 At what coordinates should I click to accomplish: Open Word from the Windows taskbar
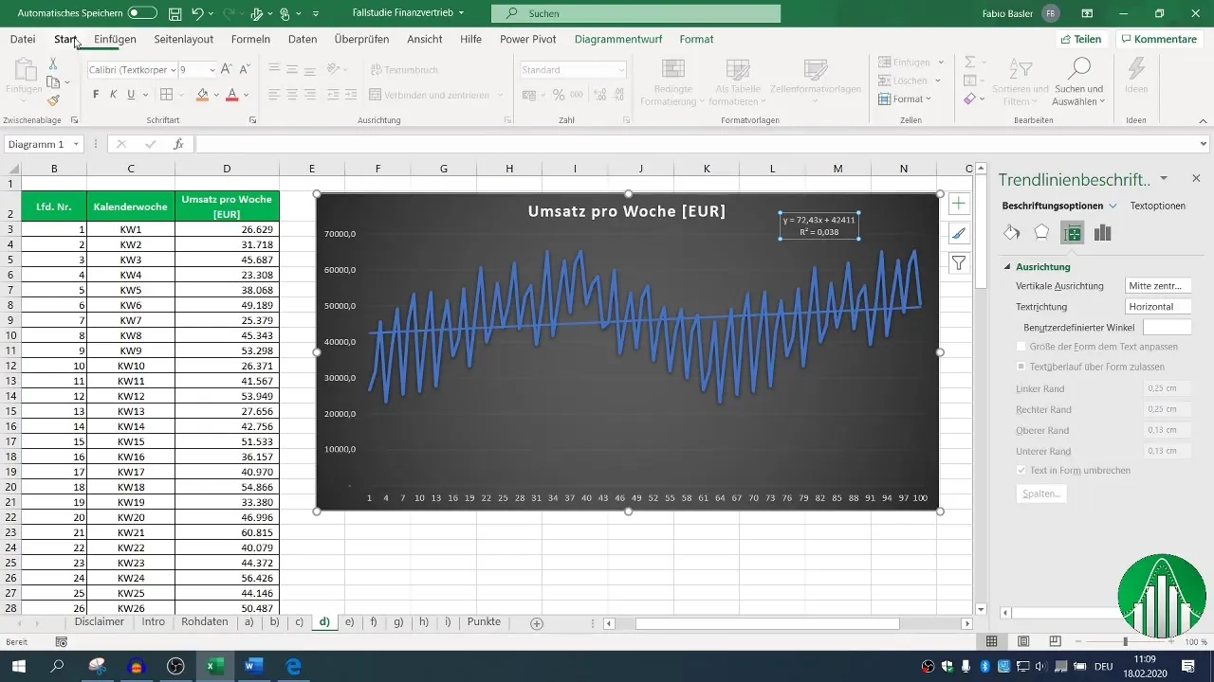pyautogui.click(x=254, y=666)
